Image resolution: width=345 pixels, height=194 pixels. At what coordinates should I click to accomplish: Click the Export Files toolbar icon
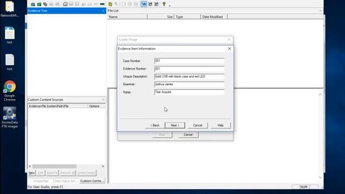pos(123,4)
